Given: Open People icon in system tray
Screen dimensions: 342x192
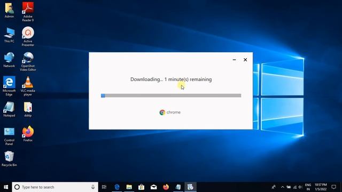Looking at the screenshot, I should 274,187.
